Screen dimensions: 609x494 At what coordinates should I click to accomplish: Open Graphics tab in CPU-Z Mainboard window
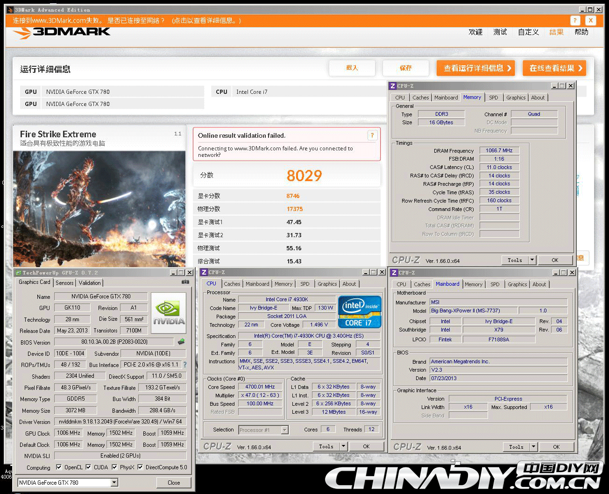pos(517,284)
